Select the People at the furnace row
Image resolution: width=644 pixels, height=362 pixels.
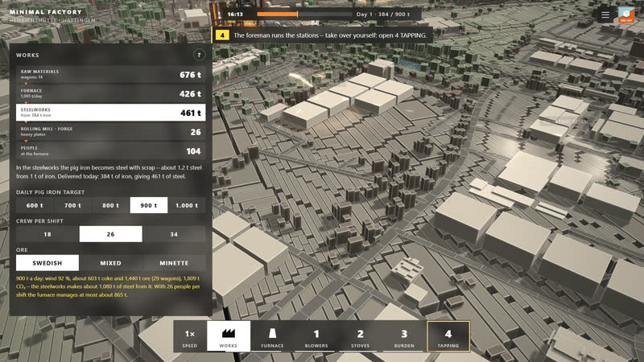111,151
